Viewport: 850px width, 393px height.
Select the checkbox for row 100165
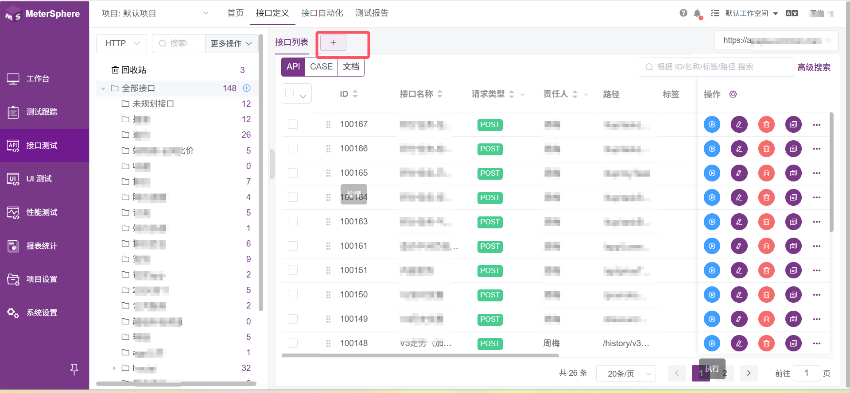[293, 173]
